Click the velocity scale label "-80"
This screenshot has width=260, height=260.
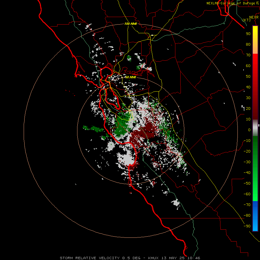(x=247, y=216)
